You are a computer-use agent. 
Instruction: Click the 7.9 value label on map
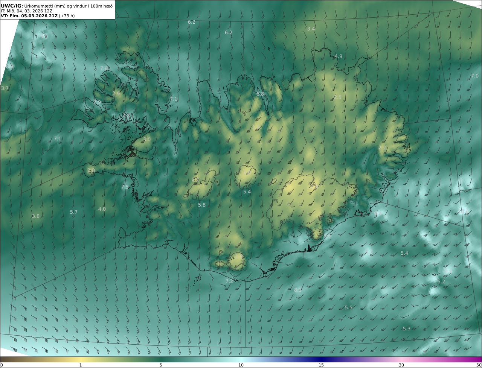pos(97,102)
